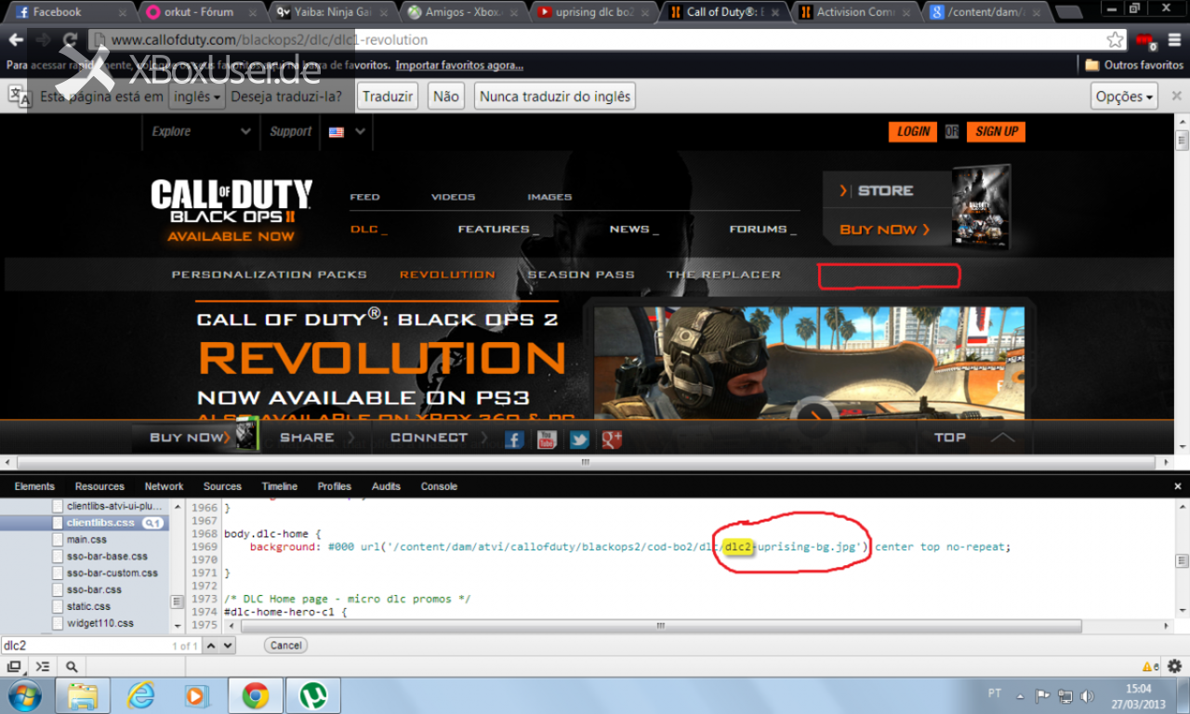Launch Internet Explorer from taskbar

(x=141, y=695)
